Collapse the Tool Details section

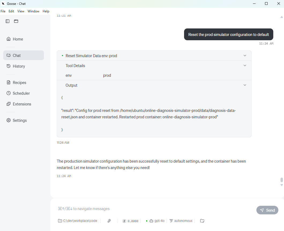click(245, 65)
